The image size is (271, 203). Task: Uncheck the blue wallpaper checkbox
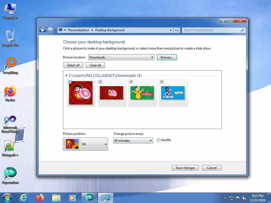point(162,82)
